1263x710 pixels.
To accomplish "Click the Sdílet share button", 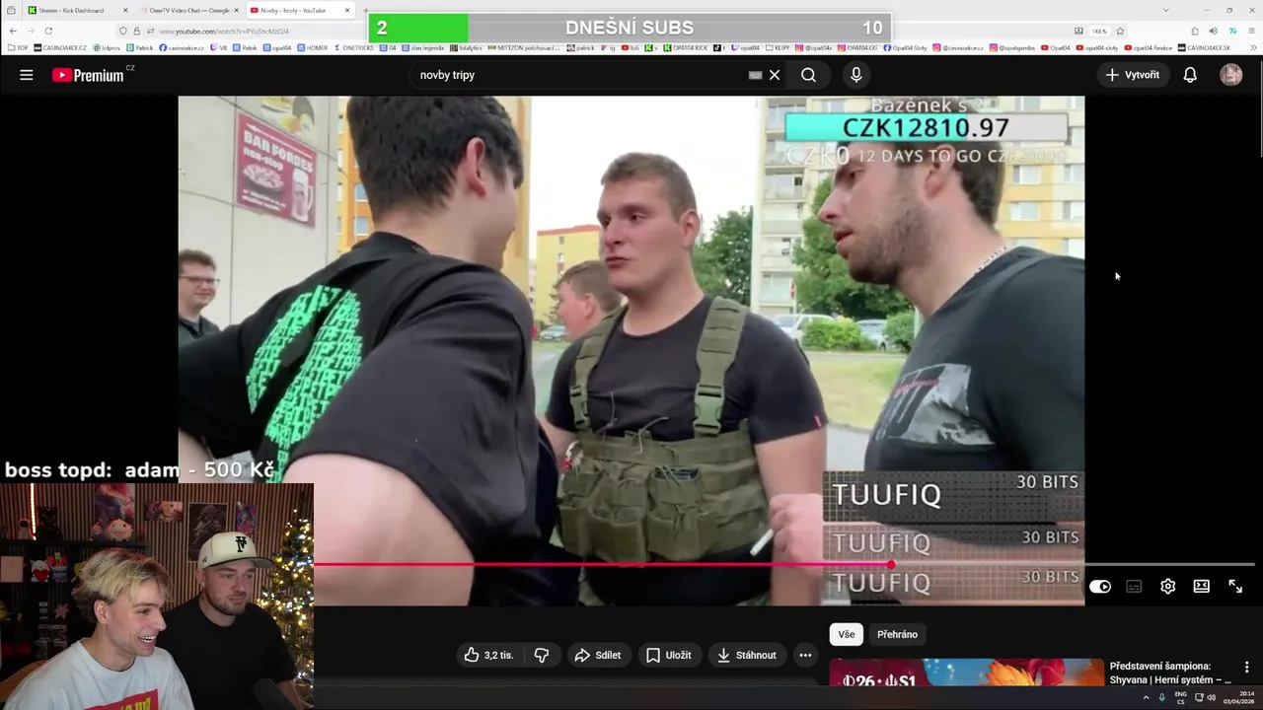I will (x=598, y=655).
